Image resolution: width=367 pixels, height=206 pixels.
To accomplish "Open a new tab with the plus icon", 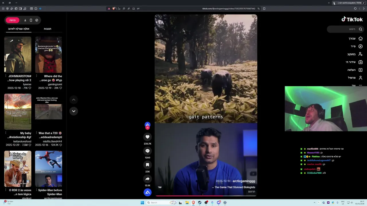I will [x=329, y=3].
